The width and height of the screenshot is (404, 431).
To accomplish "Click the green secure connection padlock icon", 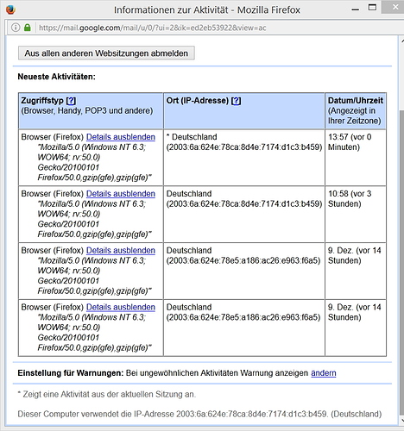I will pyautogui.click(x=28, y=28).
